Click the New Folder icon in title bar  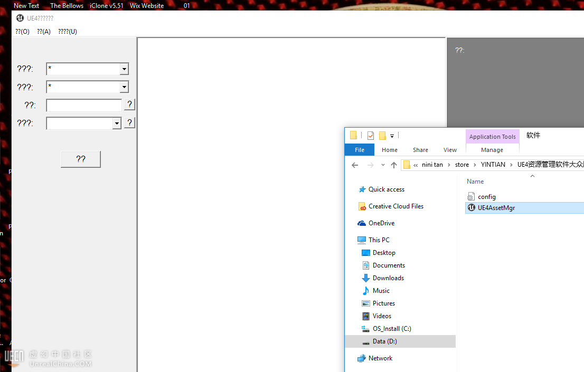(x=382, y=136)
